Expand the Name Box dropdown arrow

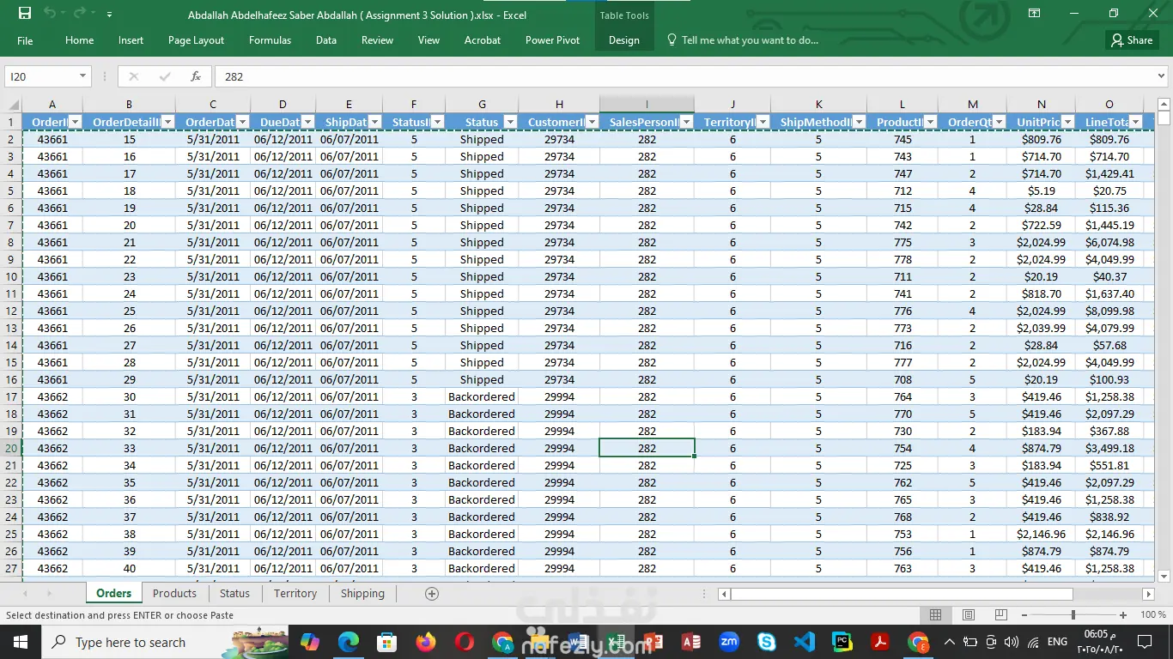point(82,76)
